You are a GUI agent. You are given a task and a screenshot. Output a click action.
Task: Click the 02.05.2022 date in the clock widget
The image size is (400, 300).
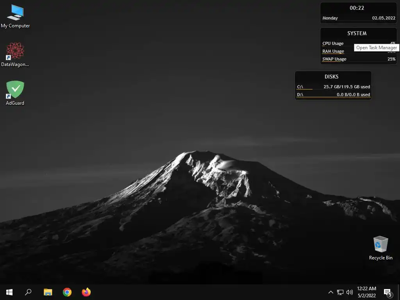pyautogui.click(x=384, y=18)
